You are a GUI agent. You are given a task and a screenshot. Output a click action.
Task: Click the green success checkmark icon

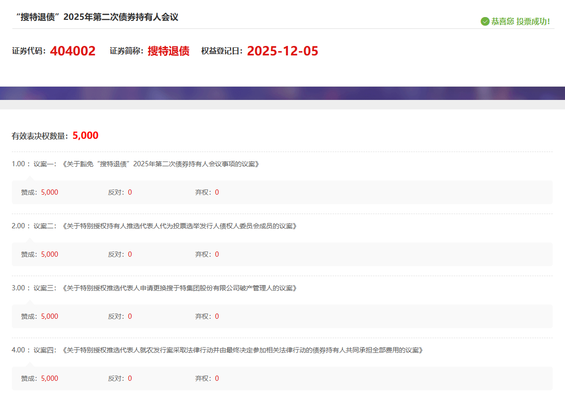(x=485, y=22)
